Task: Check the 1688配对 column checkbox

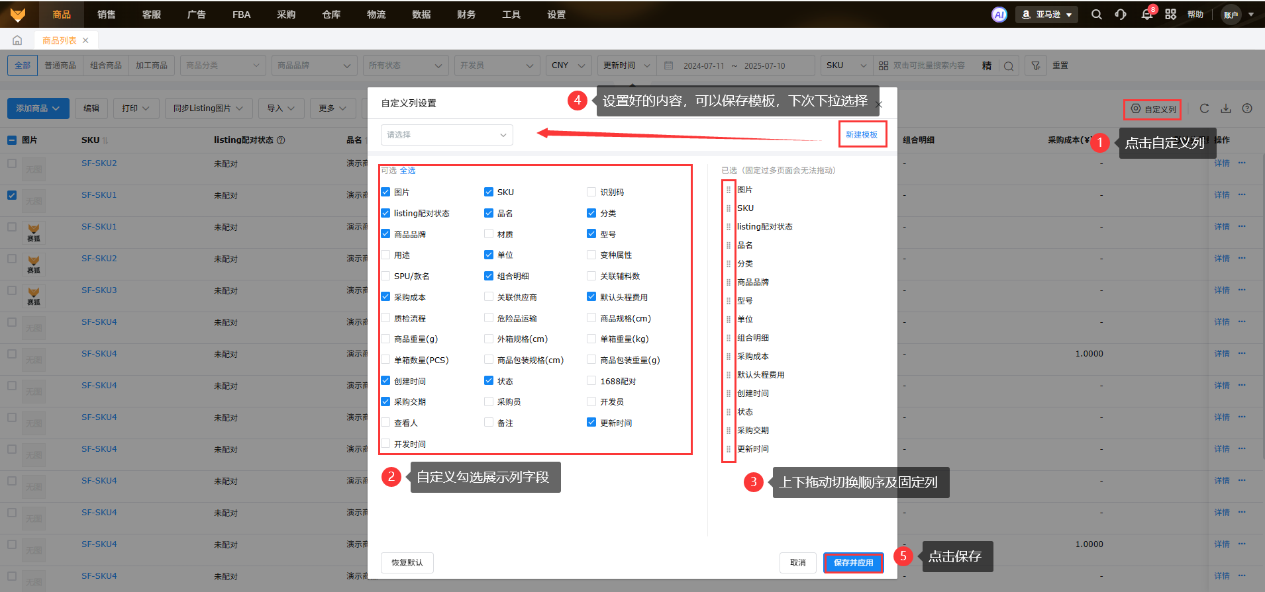Action: coord(591,381)
